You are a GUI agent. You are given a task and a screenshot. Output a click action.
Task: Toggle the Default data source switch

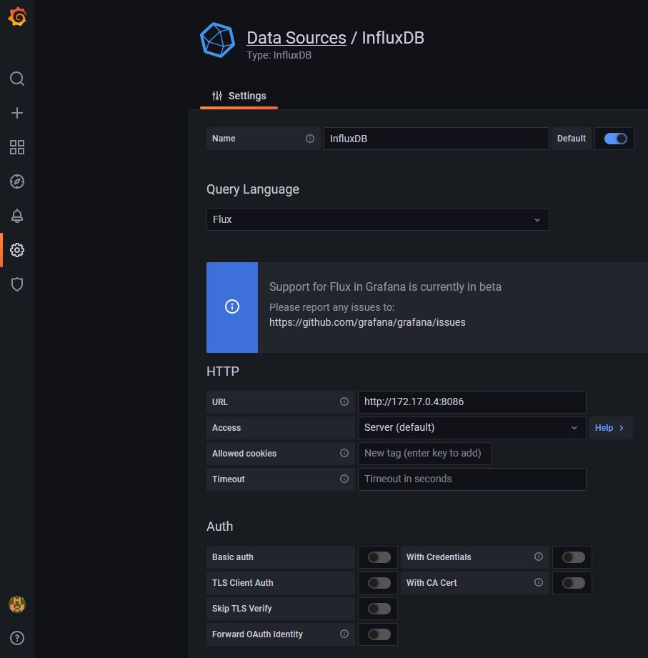click(614, 138)
